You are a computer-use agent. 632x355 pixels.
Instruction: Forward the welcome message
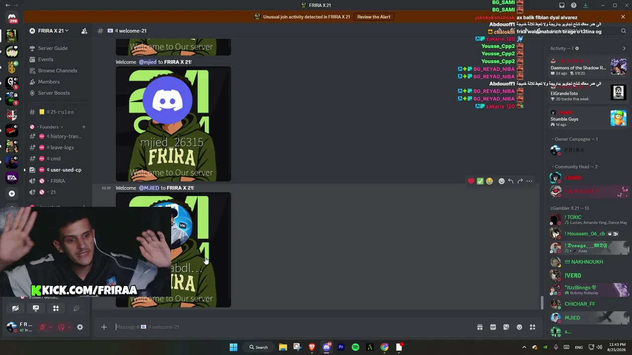click(520, 181)
